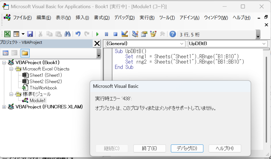Open the デバッグ(D) menu
This screenshot has height=159, width=271.
[x=124, y=18]
